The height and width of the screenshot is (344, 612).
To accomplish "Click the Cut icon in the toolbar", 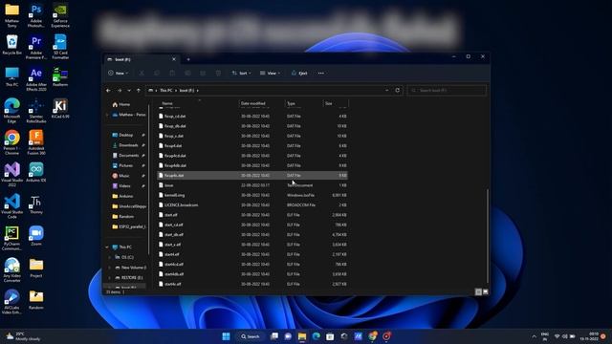I will (142, 73).
